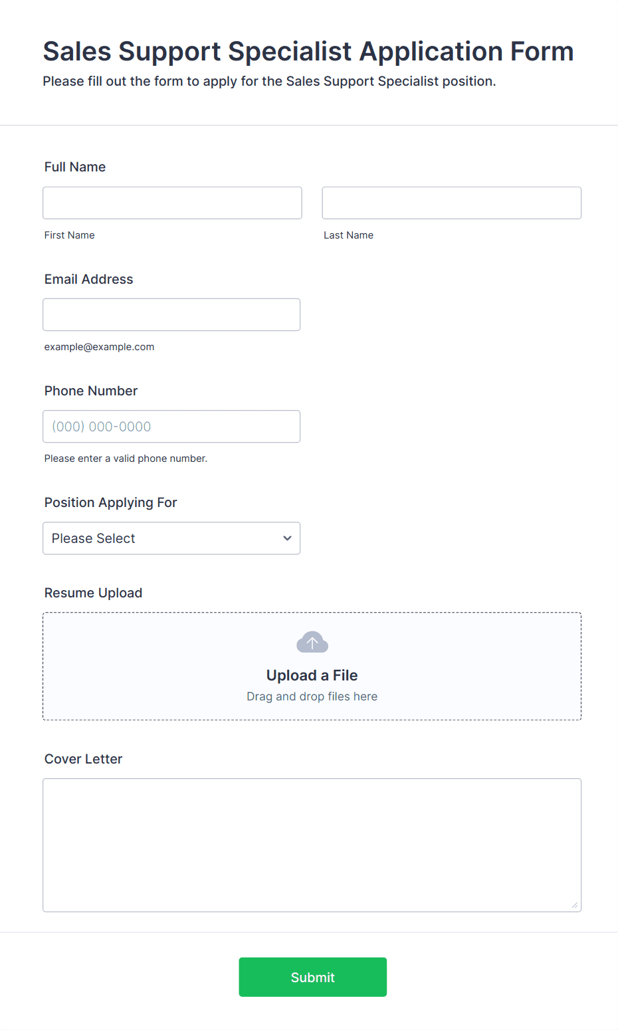Click the Cover Letter resize handle icon
This screenshot has width=618, height=1030.
(x=575, y=905)
